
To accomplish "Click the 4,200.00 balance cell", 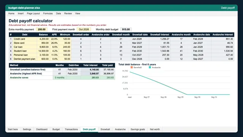I will (x=43, y=39).
